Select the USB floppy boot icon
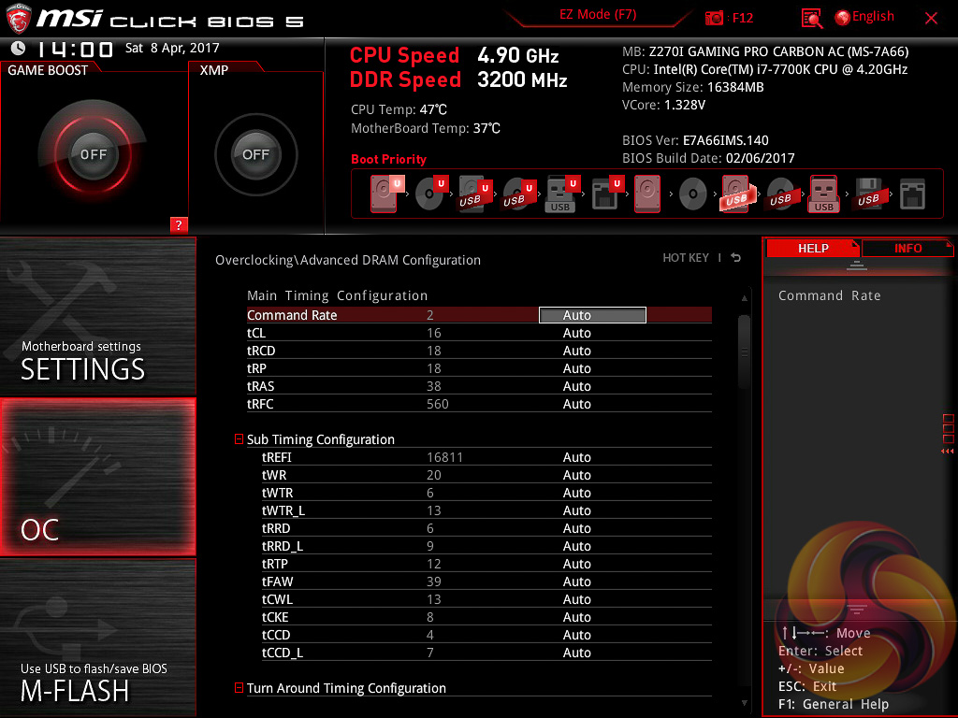958x718 pixels. click(x=869, y=194)
